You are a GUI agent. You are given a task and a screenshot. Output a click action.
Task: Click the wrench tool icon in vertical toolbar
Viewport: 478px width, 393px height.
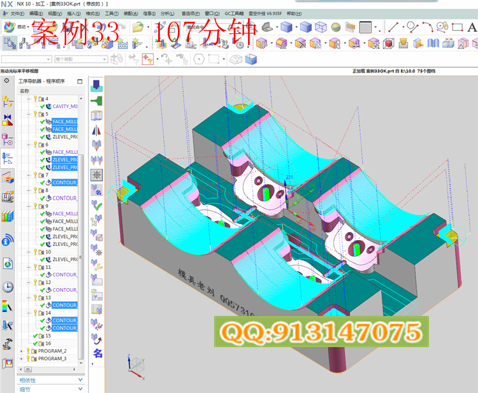click(97, 265)
